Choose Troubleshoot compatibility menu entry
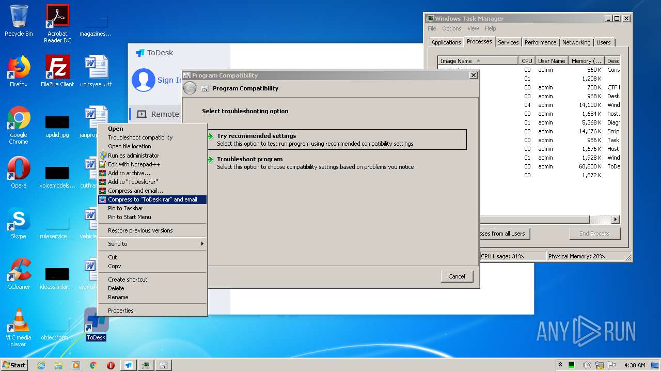This screenshot has height=372, width=661. [152, 137]
